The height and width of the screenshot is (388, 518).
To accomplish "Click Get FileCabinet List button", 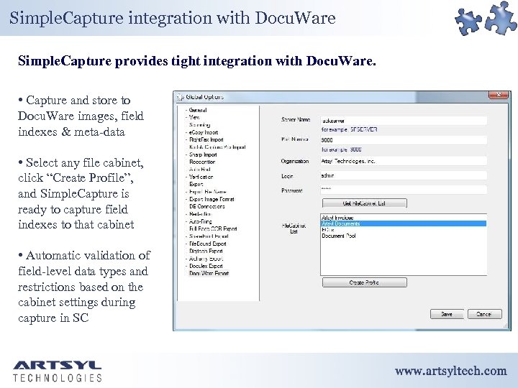I will click(364, 203).
